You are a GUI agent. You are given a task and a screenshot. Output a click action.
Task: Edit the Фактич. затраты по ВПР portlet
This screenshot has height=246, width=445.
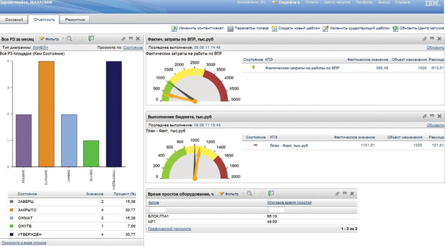(425, 39)
